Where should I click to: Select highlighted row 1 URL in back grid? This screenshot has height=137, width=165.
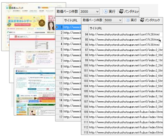point(72,27)
